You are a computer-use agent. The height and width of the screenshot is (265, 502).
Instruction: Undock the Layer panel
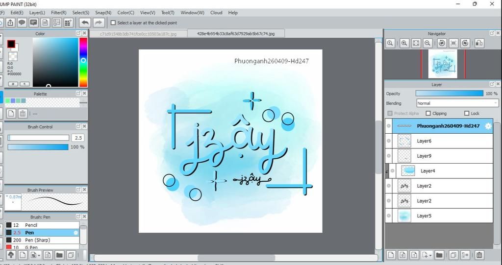(x=492, y=84)
